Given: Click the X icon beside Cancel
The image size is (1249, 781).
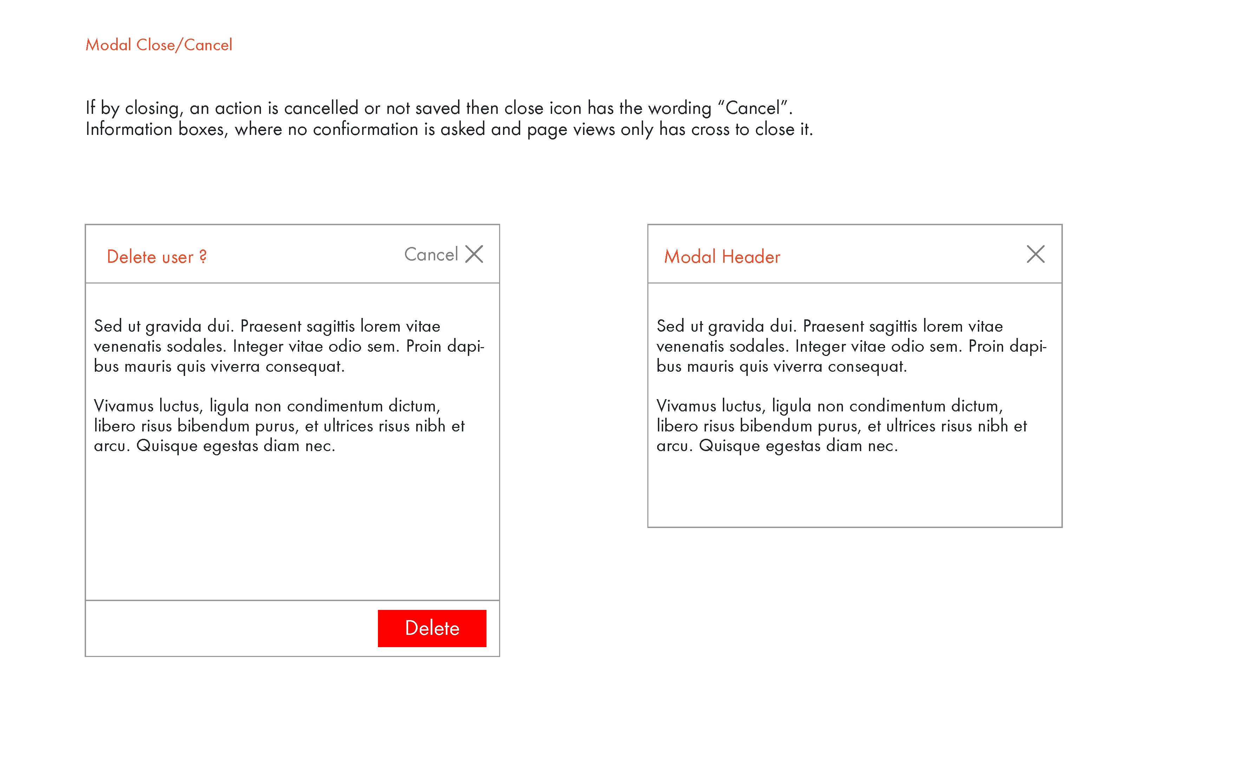Looking at the screenshot, I should tap(473, 254).
